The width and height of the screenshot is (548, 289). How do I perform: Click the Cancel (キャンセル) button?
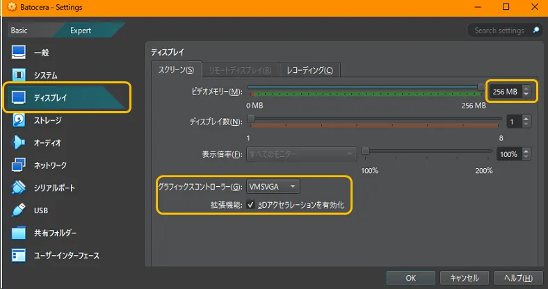pos(465,277)
